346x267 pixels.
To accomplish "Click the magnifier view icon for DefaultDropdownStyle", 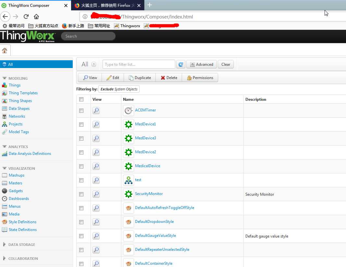I will [96, 222].
